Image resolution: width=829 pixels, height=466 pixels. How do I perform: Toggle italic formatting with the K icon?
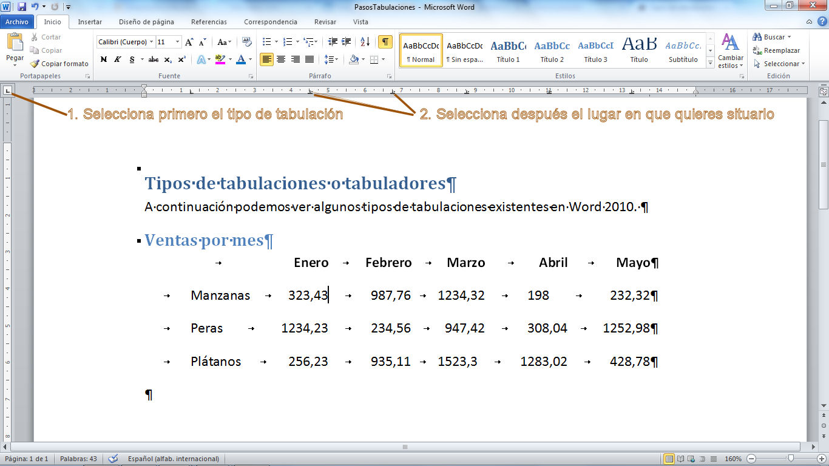point(117,59)
